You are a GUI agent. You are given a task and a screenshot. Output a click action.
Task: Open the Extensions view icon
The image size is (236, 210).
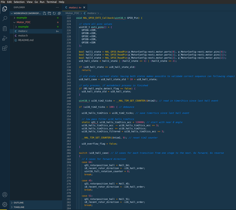pos(5,48)
